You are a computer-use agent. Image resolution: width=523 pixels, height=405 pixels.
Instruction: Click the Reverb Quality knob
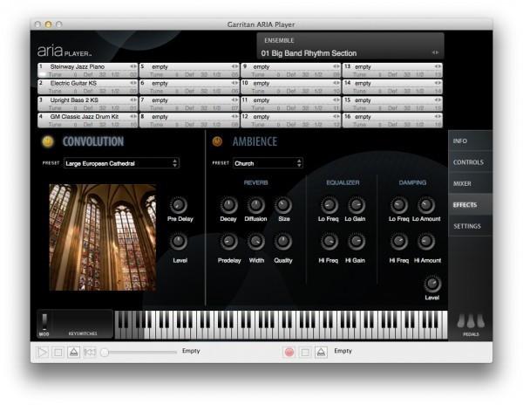[283, 242]
